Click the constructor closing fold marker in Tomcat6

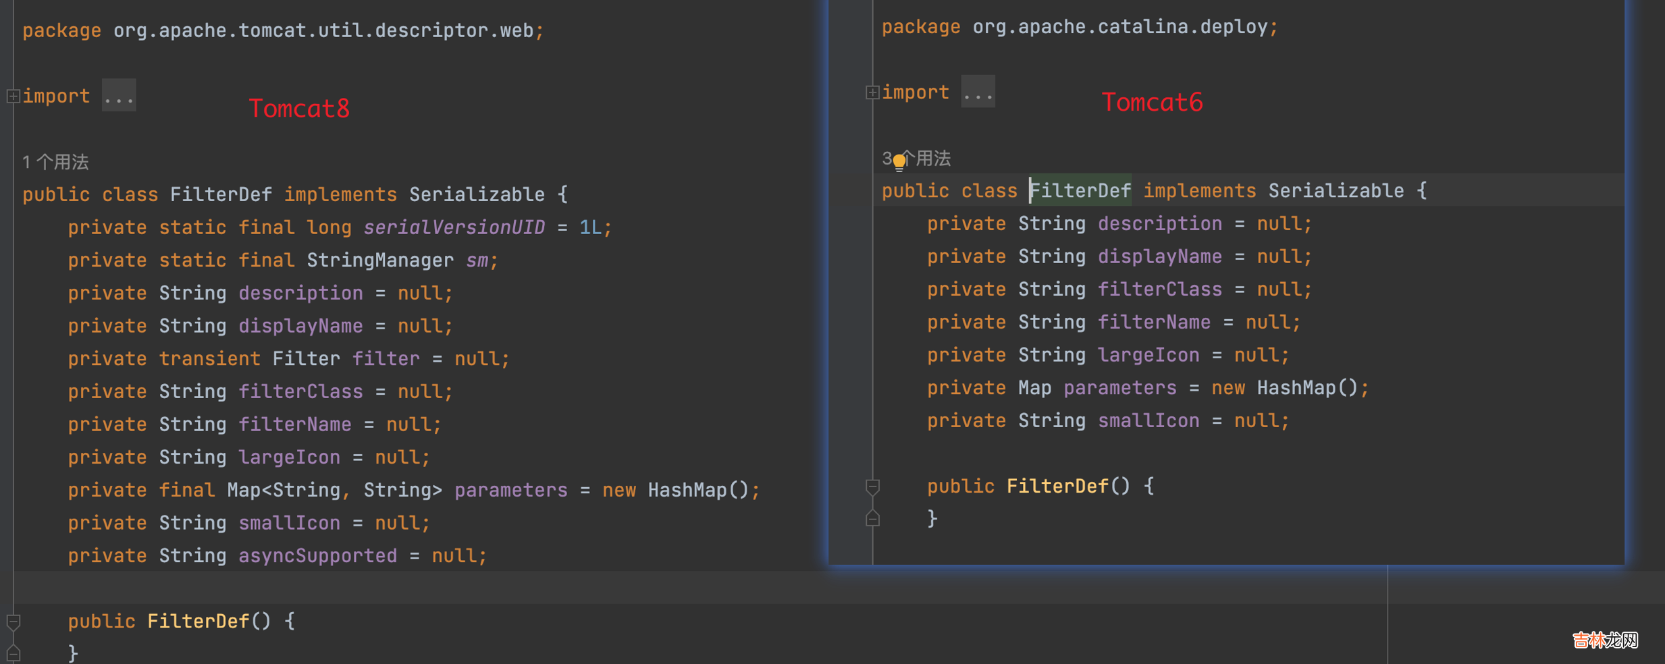(x=872, y=518)
